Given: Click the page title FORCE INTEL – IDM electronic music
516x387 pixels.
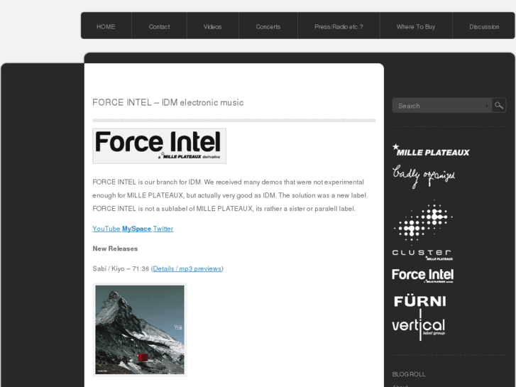Looking at the screenshot, I should pyautogui.click(x=168, y=102).
